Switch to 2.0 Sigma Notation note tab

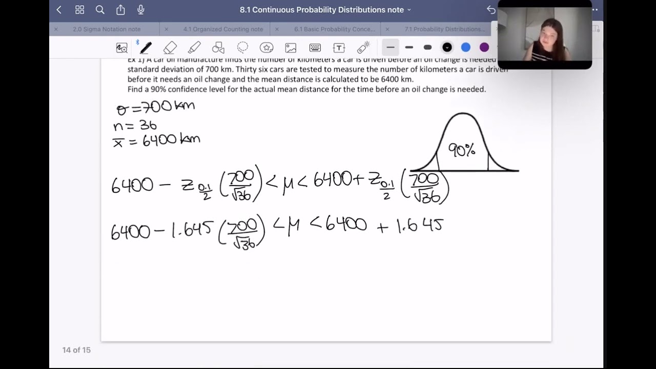[x=107, y=29]
